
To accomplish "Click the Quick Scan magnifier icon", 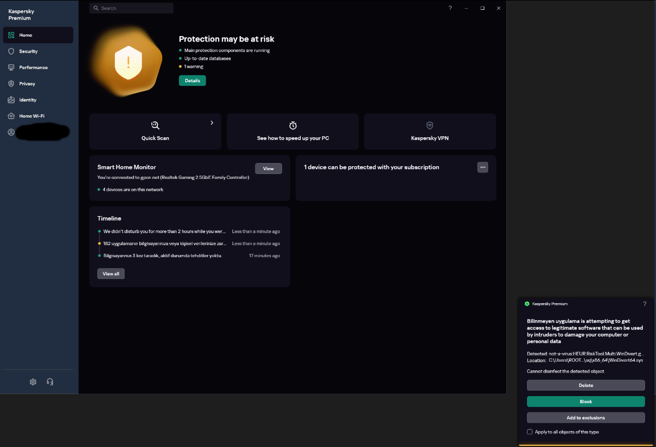I will pos(155,125).
